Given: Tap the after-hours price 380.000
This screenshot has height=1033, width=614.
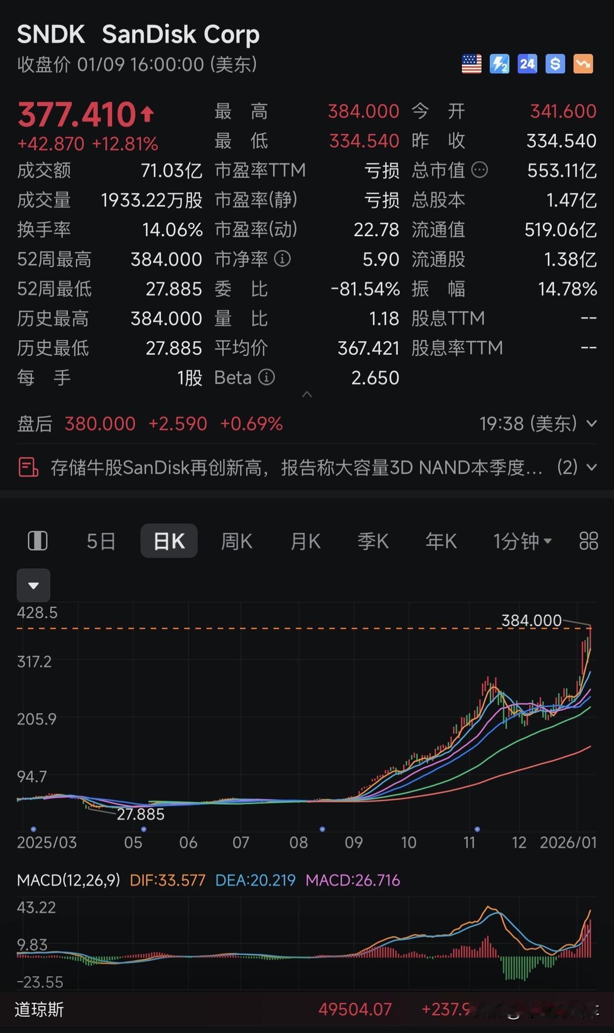Looking at the screenshot, I should [x=100, y=424].
